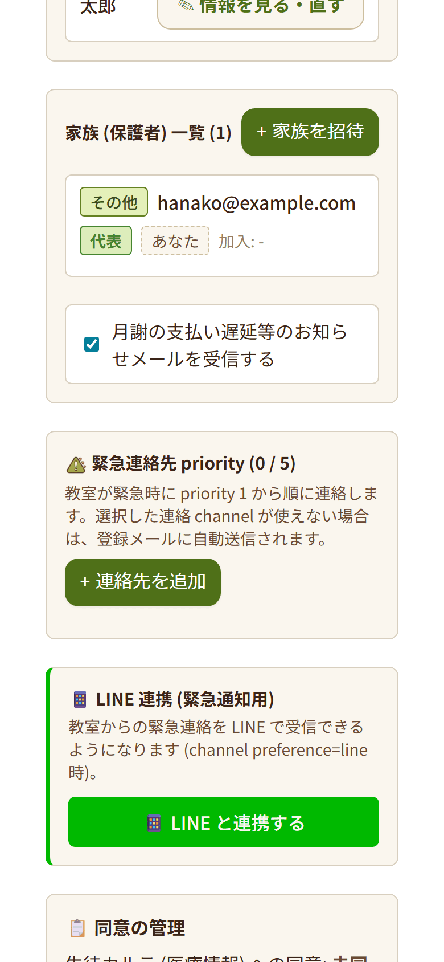Viewport: 444px width, 962px height.
Task: Invite a family member with 家族を招待
Action: tap(310, 132)
